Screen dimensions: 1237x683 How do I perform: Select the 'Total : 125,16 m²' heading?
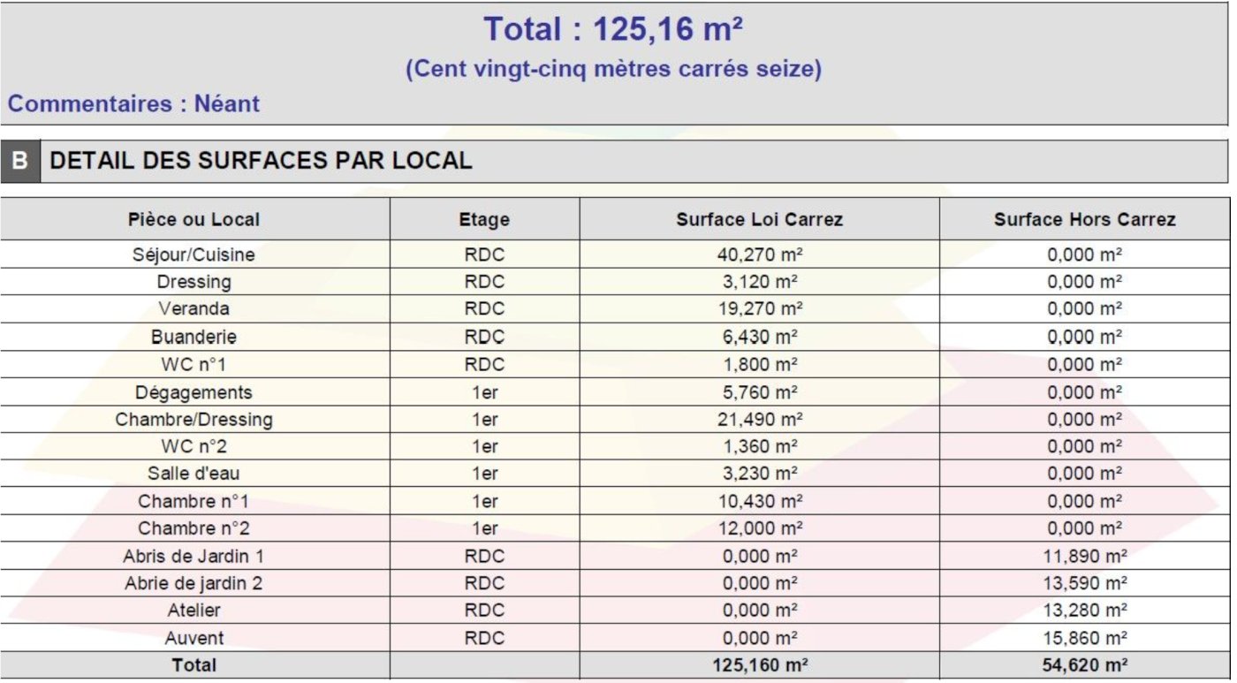[x=613, y=30]
